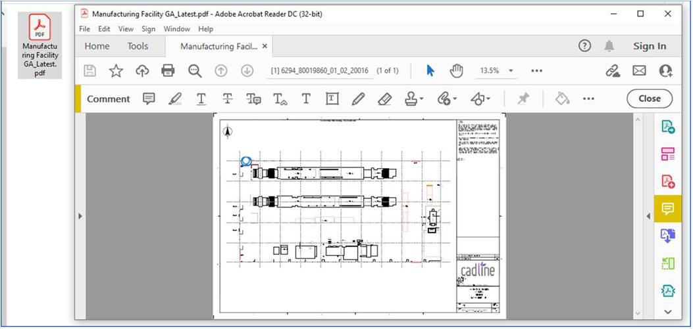Open the drawing shapes dropdown
Screen dimensions: 693x329
(x=480, y=99)
